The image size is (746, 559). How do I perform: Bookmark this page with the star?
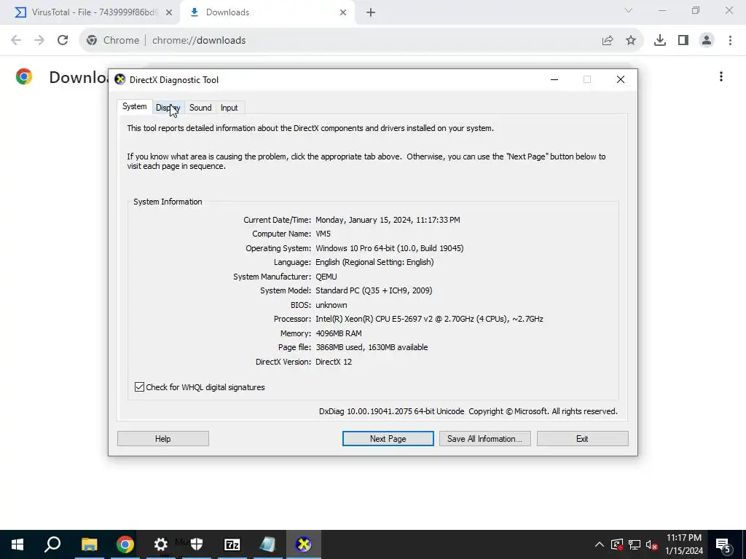pos(631,41)
